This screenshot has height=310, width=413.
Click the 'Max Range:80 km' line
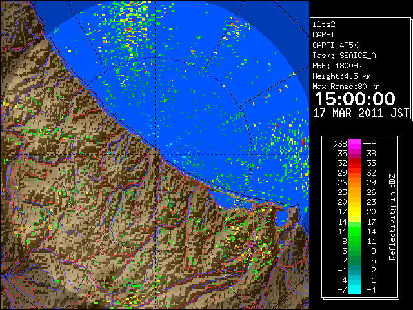pos(346,87)
